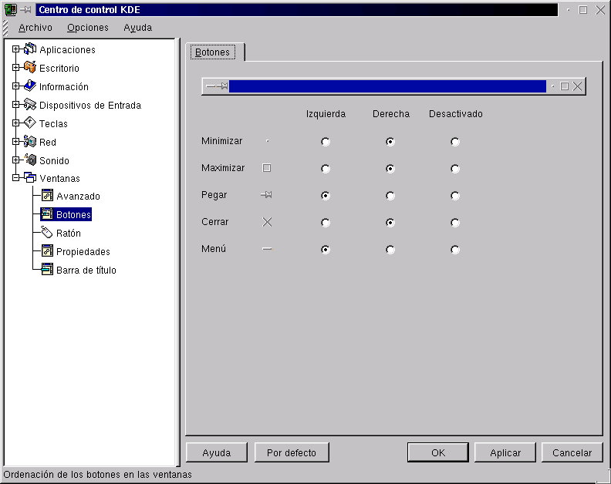Select Derecha for the Menú button
The height and width of the screenshot is (484, 611).
(390, 250)
